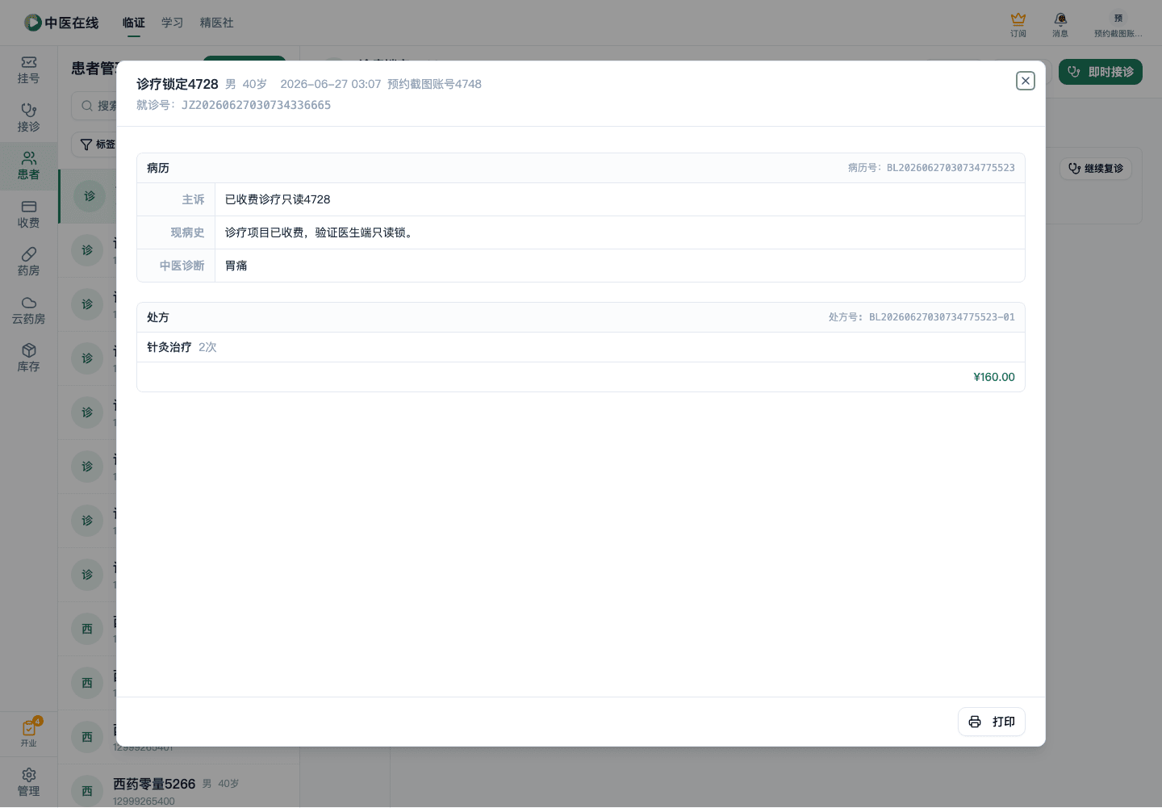Click the 胃痛 diagnosis value
This screenshot has height=808, width=1162.
point(236,266)
